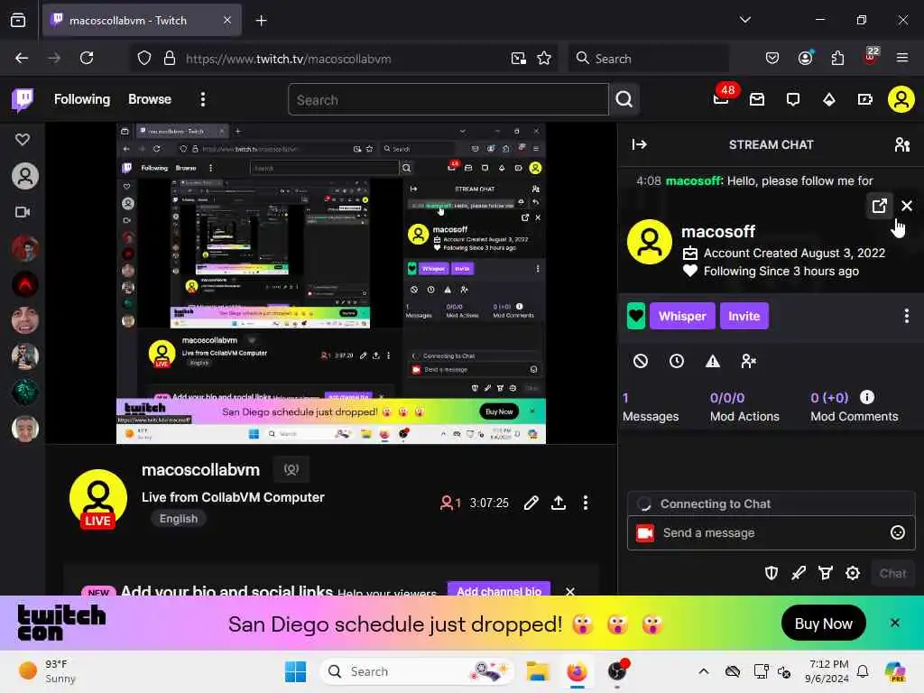The width and height of the screenshot is (924, 693).
Task: Open the Whispers chat bubble icon
Action: click(x=793, y=99)
